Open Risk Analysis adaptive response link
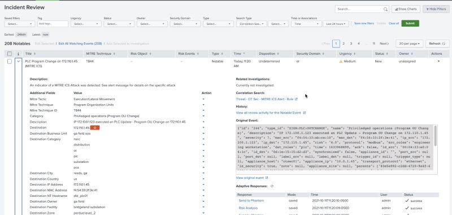 248,208
